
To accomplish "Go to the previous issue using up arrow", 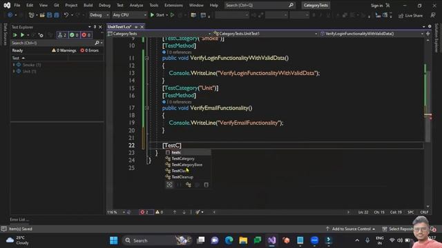I will coord(175,212).
